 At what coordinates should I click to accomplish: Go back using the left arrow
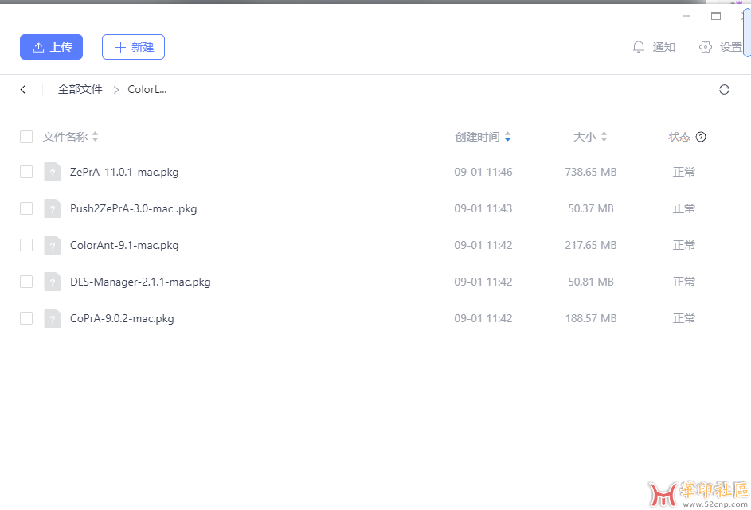point(23,89)
